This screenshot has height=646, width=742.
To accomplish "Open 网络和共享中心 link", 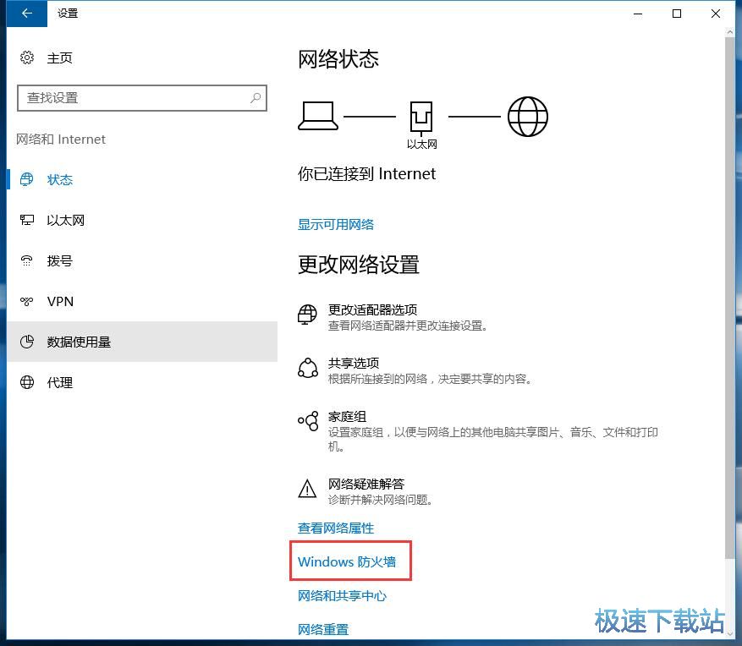I will click(x=342, y=596).
